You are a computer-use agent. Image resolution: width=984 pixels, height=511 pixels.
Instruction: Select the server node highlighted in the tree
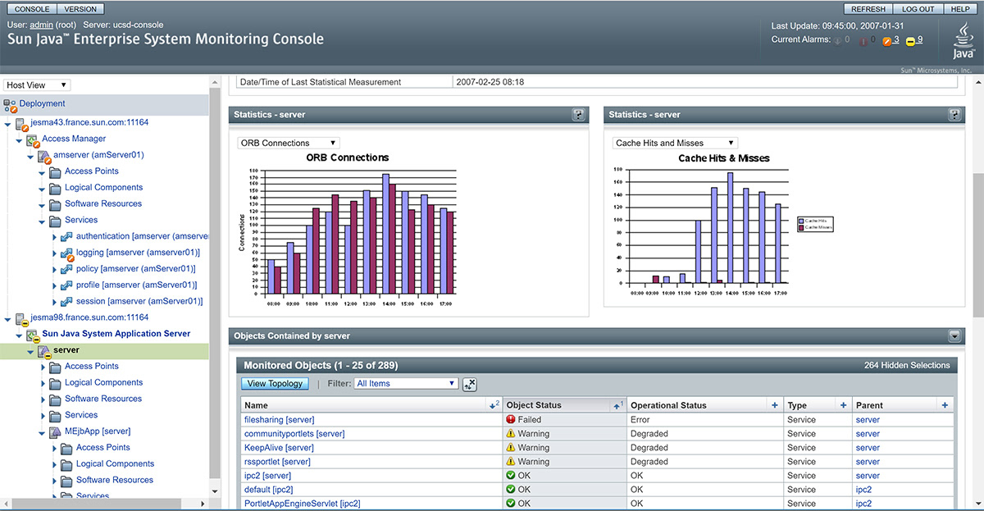(66, 351)
